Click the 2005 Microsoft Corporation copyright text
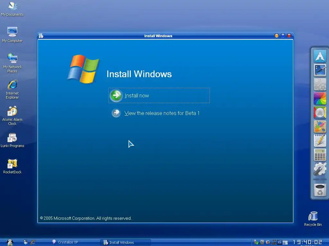The image size is (329, 246). pyautogui.click(x=86, y=218)
